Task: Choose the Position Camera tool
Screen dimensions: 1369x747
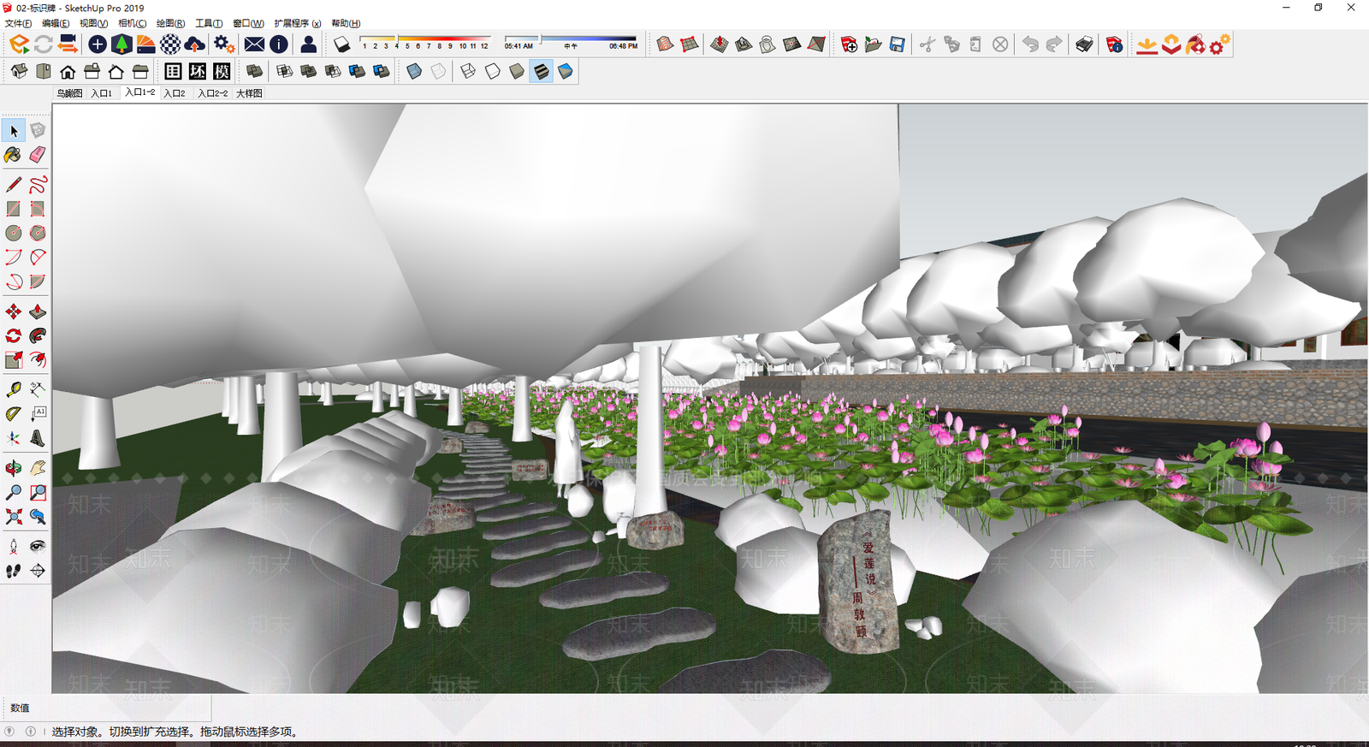Action: (x=14, y=546)
